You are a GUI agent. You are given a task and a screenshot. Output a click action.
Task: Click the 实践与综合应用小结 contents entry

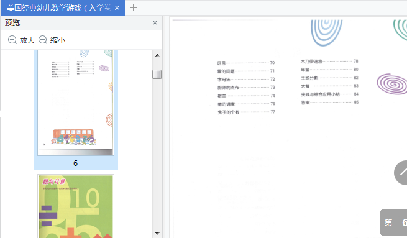click(x=329, y=94)
